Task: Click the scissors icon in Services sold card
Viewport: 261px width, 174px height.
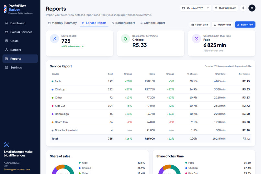Action: (x=54, y=39)
